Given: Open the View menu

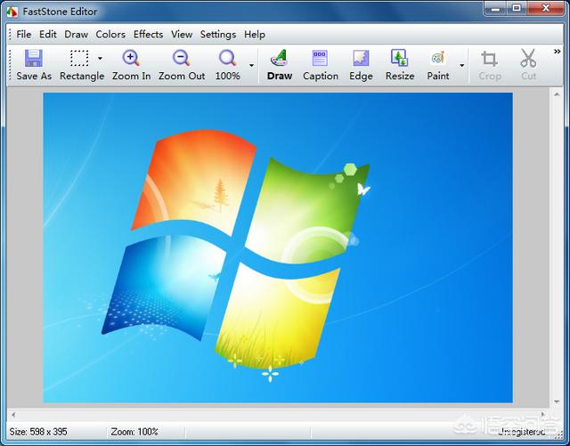Looking at the screenshot, I should (x=182, y=35).
